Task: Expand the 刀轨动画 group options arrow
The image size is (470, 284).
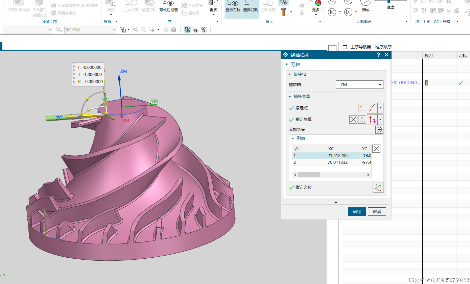Action: [406, 22]
